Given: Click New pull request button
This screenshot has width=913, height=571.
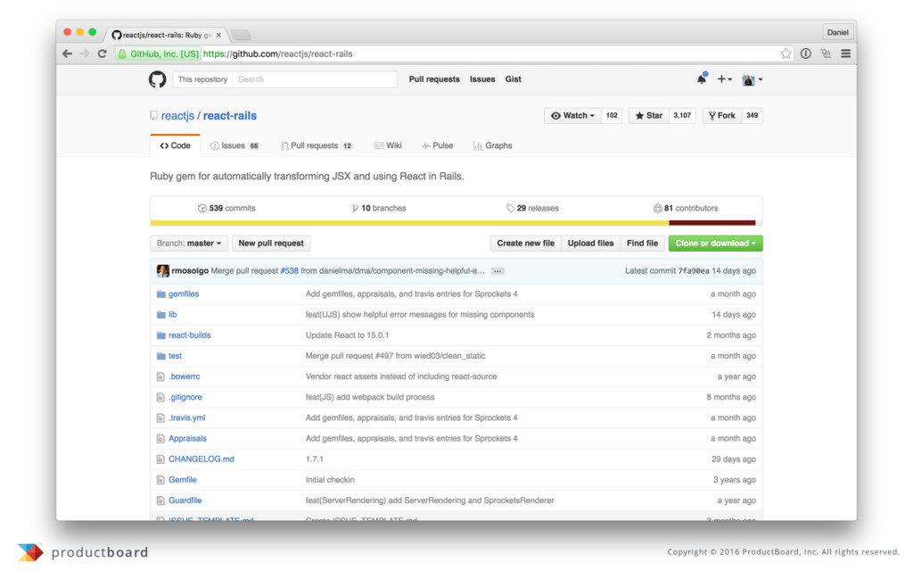Looking at the screenshot, I should [271, 243].
